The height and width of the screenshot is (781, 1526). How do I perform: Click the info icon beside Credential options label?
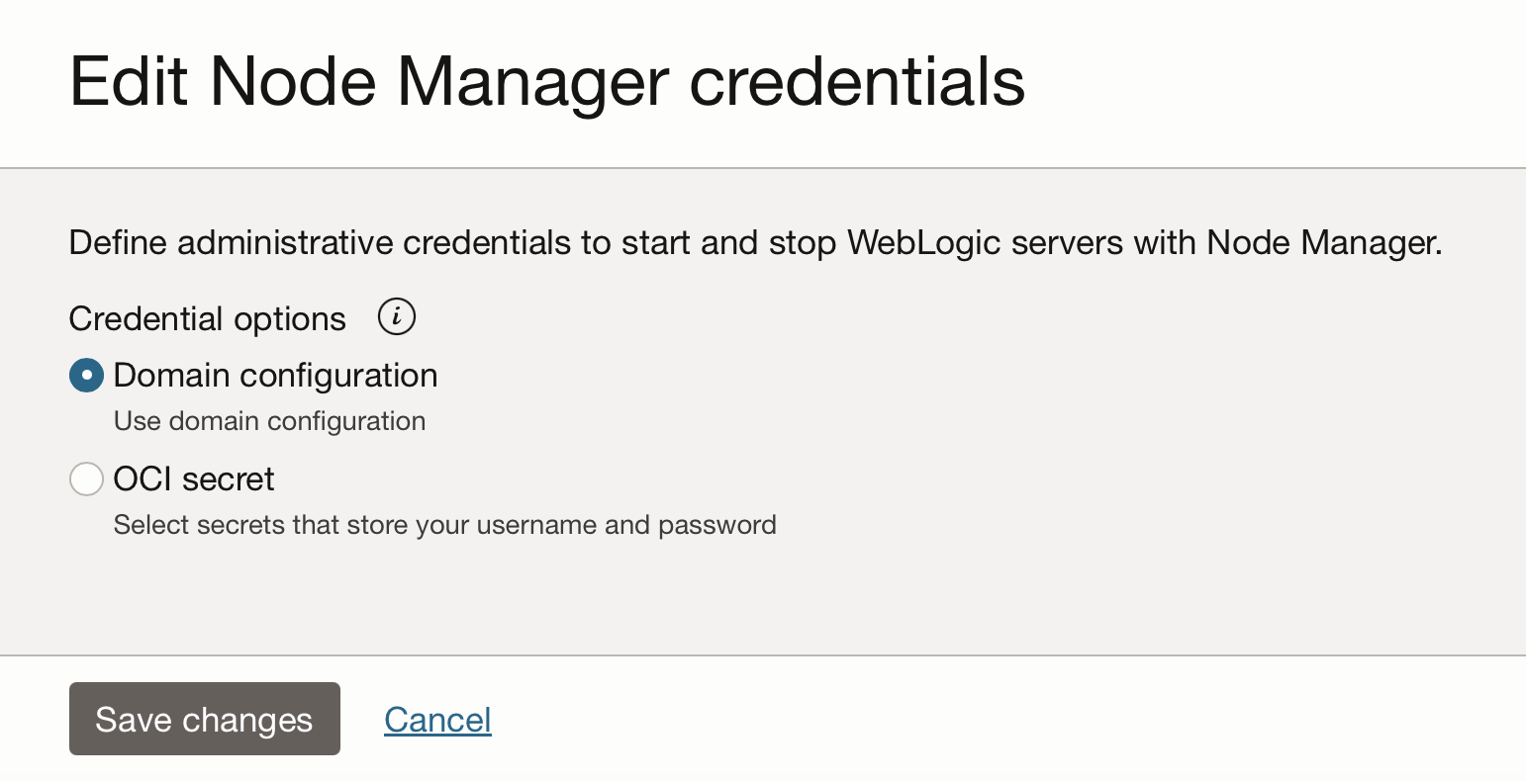tap(396, 317)
